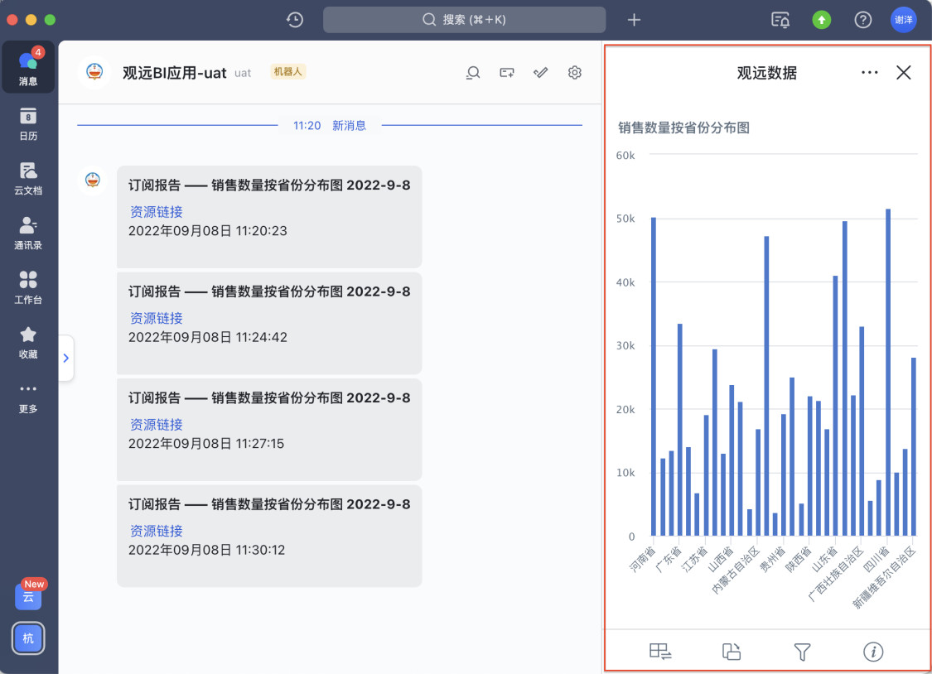Click the plus icon beside search

tap(634, 20)
